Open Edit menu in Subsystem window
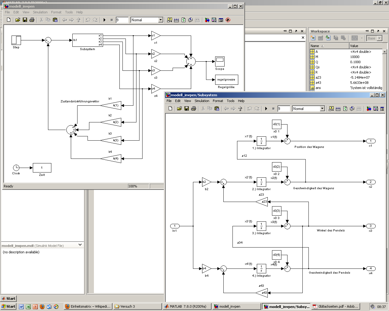The image size is (389, 311). (178, 101)
